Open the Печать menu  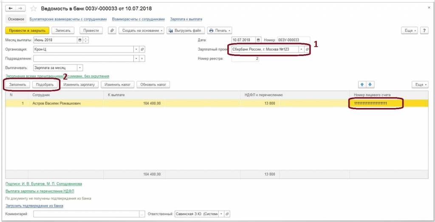[x=220, y=31]
